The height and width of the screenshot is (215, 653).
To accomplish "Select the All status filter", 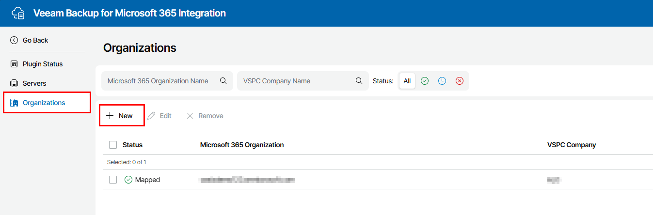I will click(x=407, y=81).
